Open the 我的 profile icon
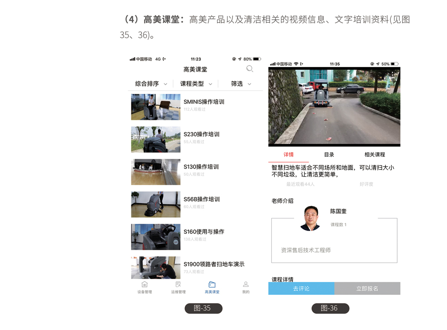 (246, 284)
